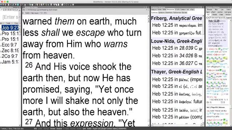
Task: Click Kethib in the status bar
Action: pyautogui.click(x=89, y=129)
